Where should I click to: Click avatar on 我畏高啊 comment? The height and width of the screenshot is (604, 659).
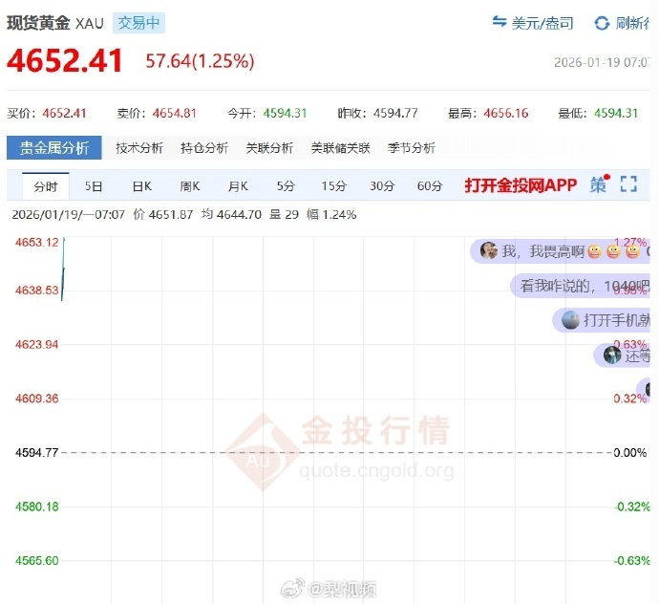point(489,251)
